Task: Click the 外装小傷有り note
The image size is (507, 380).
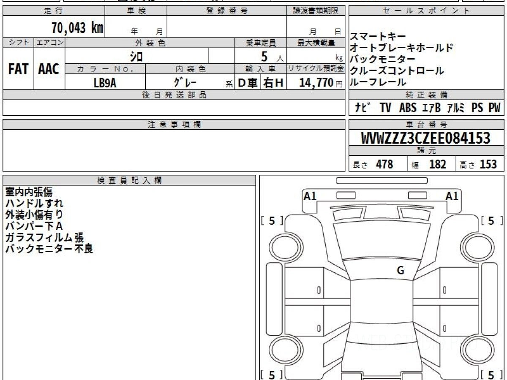Action: [x=34, y=215]
